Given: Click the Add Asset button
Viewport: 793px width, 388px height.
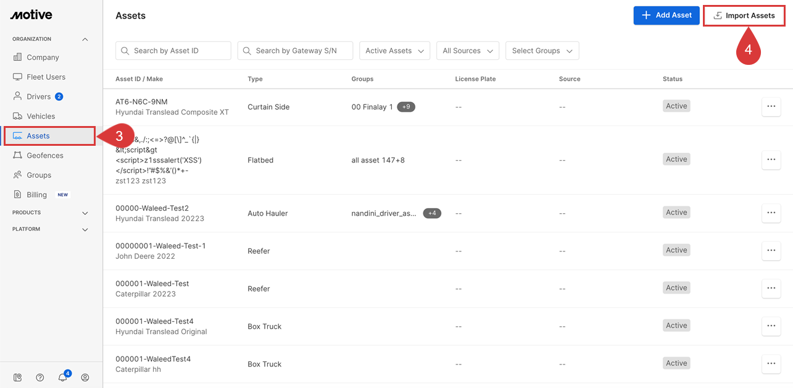Looking at the screenshot, I should 666,15.
